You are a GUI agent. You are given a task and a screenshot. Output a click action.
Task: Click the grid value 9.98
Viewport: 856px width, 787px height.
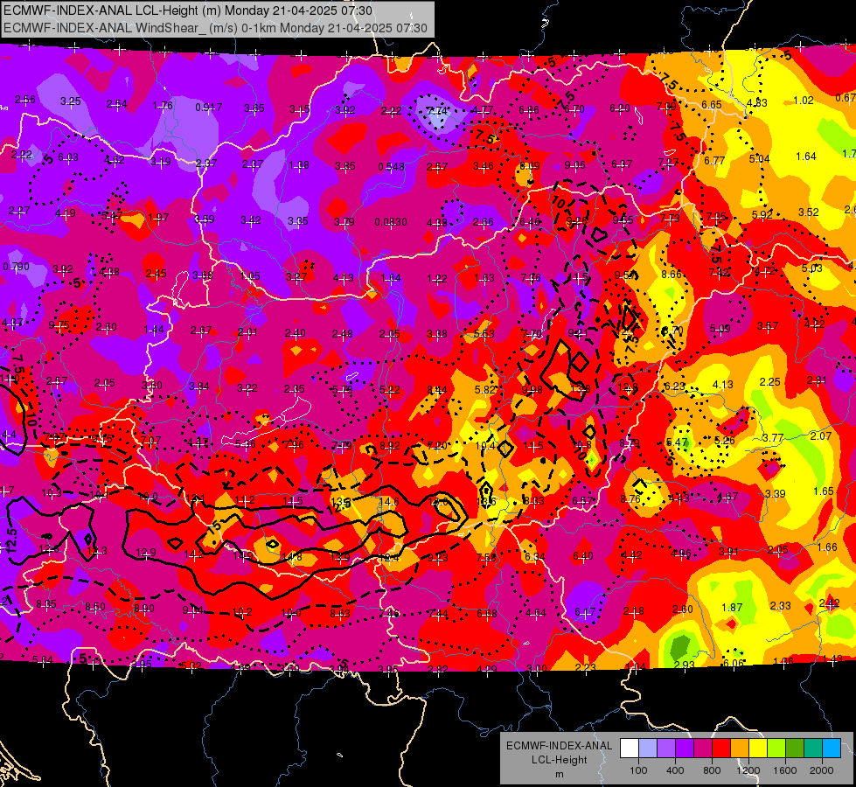pos(532,389)
